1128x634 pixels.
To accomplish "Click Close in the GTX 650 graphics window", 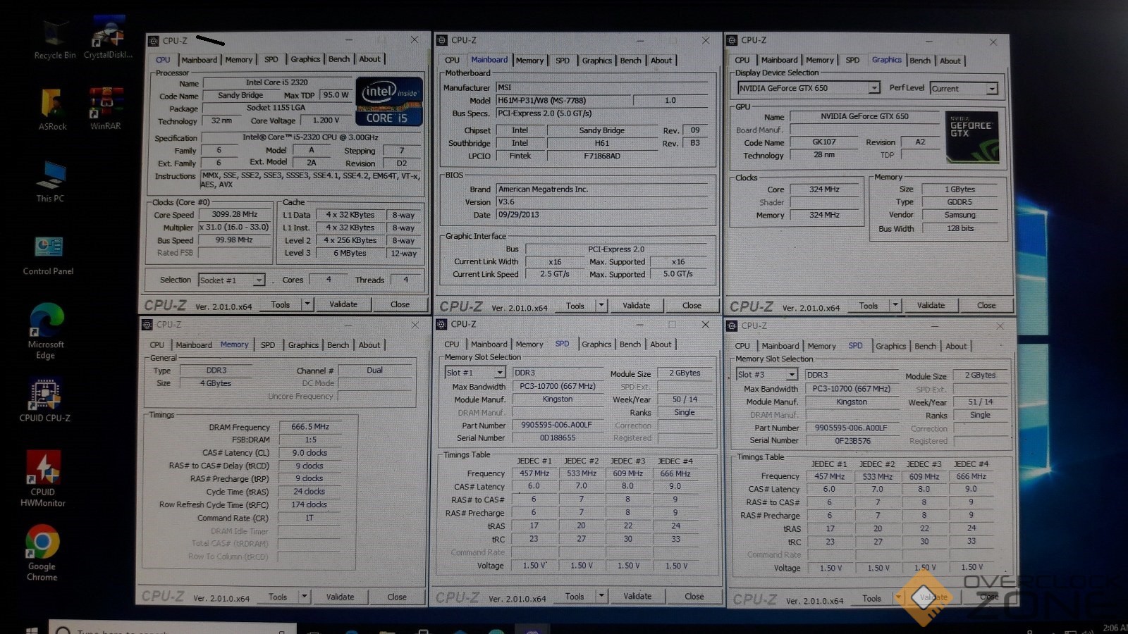I will [986, 305].
